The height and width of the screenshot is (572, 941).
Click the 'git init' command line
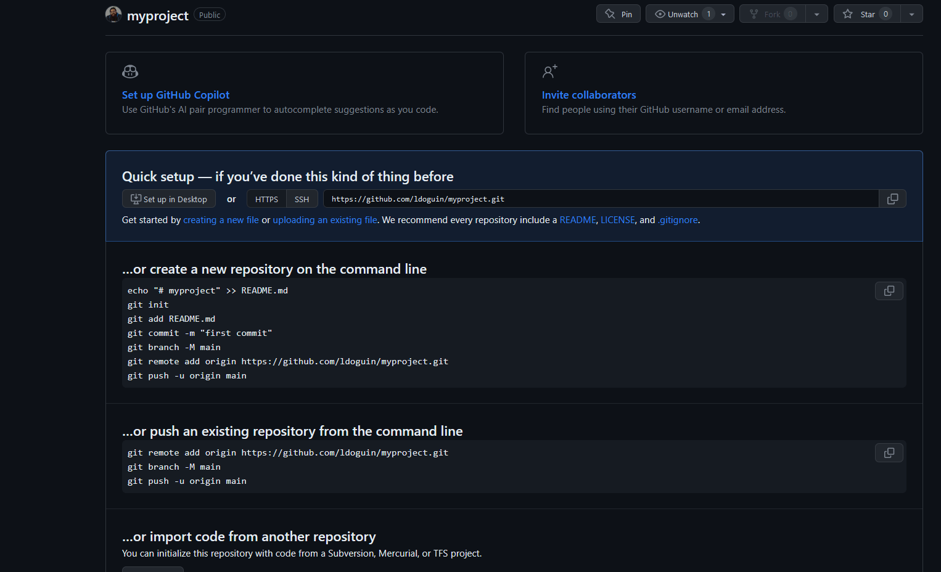point(148,304)
